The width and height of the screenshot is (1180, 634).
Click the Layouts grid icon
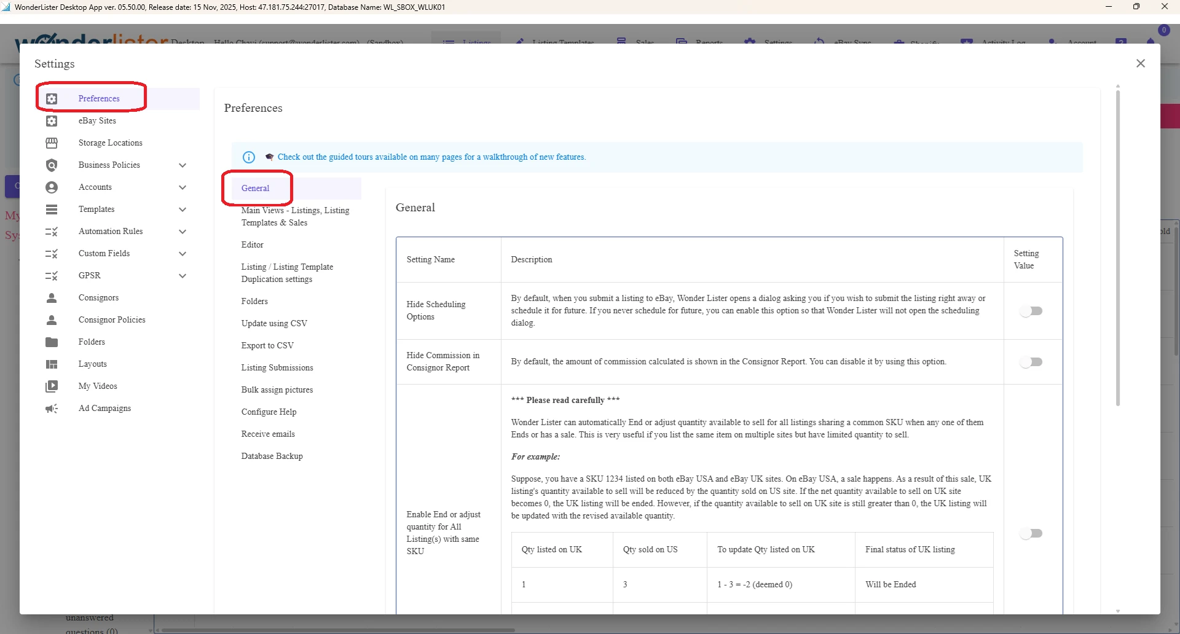[x=52, y=364]
